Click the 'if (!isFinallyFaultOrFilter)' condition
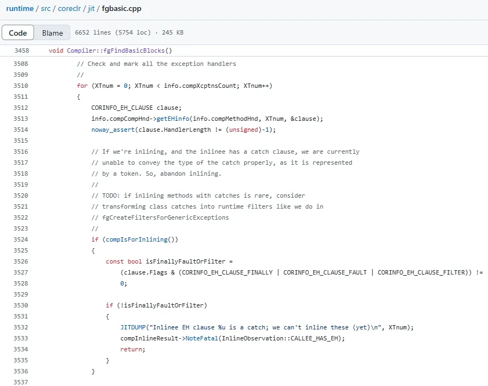The image size is (488, 386). pos(157,305)
